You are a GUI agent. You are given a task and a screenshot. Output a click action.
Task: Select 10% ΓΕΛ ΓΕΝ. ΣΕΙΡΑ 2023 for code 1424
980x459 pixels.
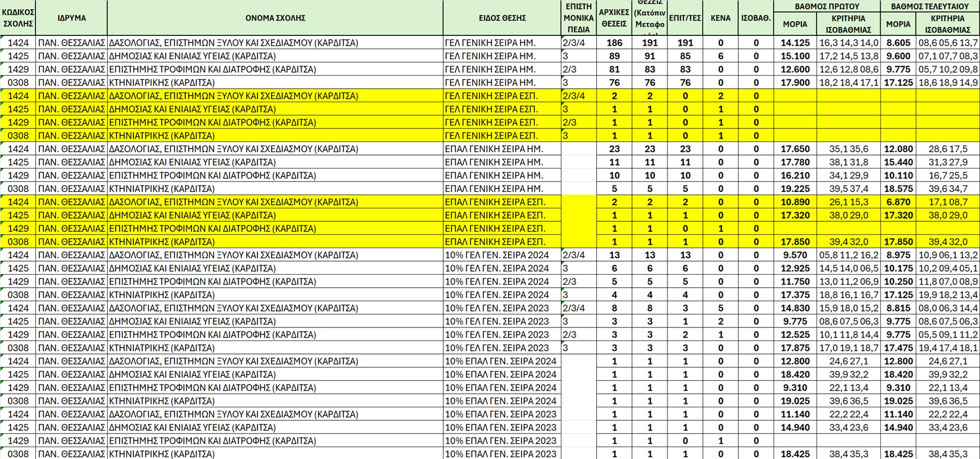coord(502,308)
